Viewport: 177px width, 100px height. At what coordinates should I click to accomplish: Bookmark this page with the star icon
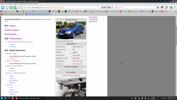(x=112, y=7)
